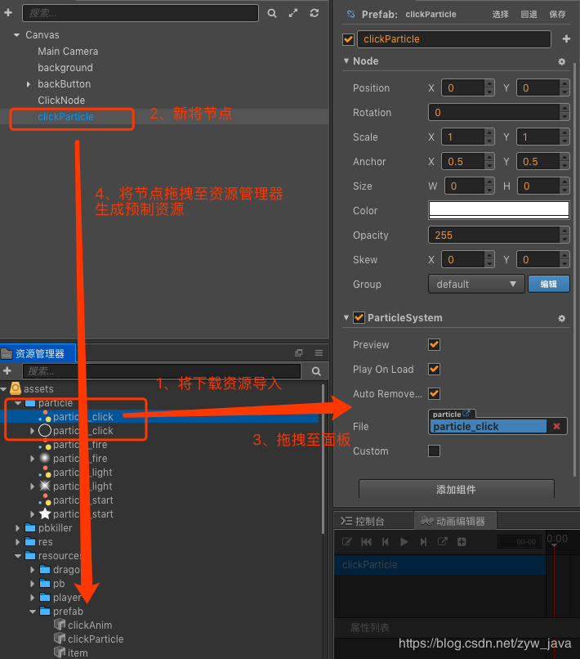Expand the backButton node

(x=28, y=84)
